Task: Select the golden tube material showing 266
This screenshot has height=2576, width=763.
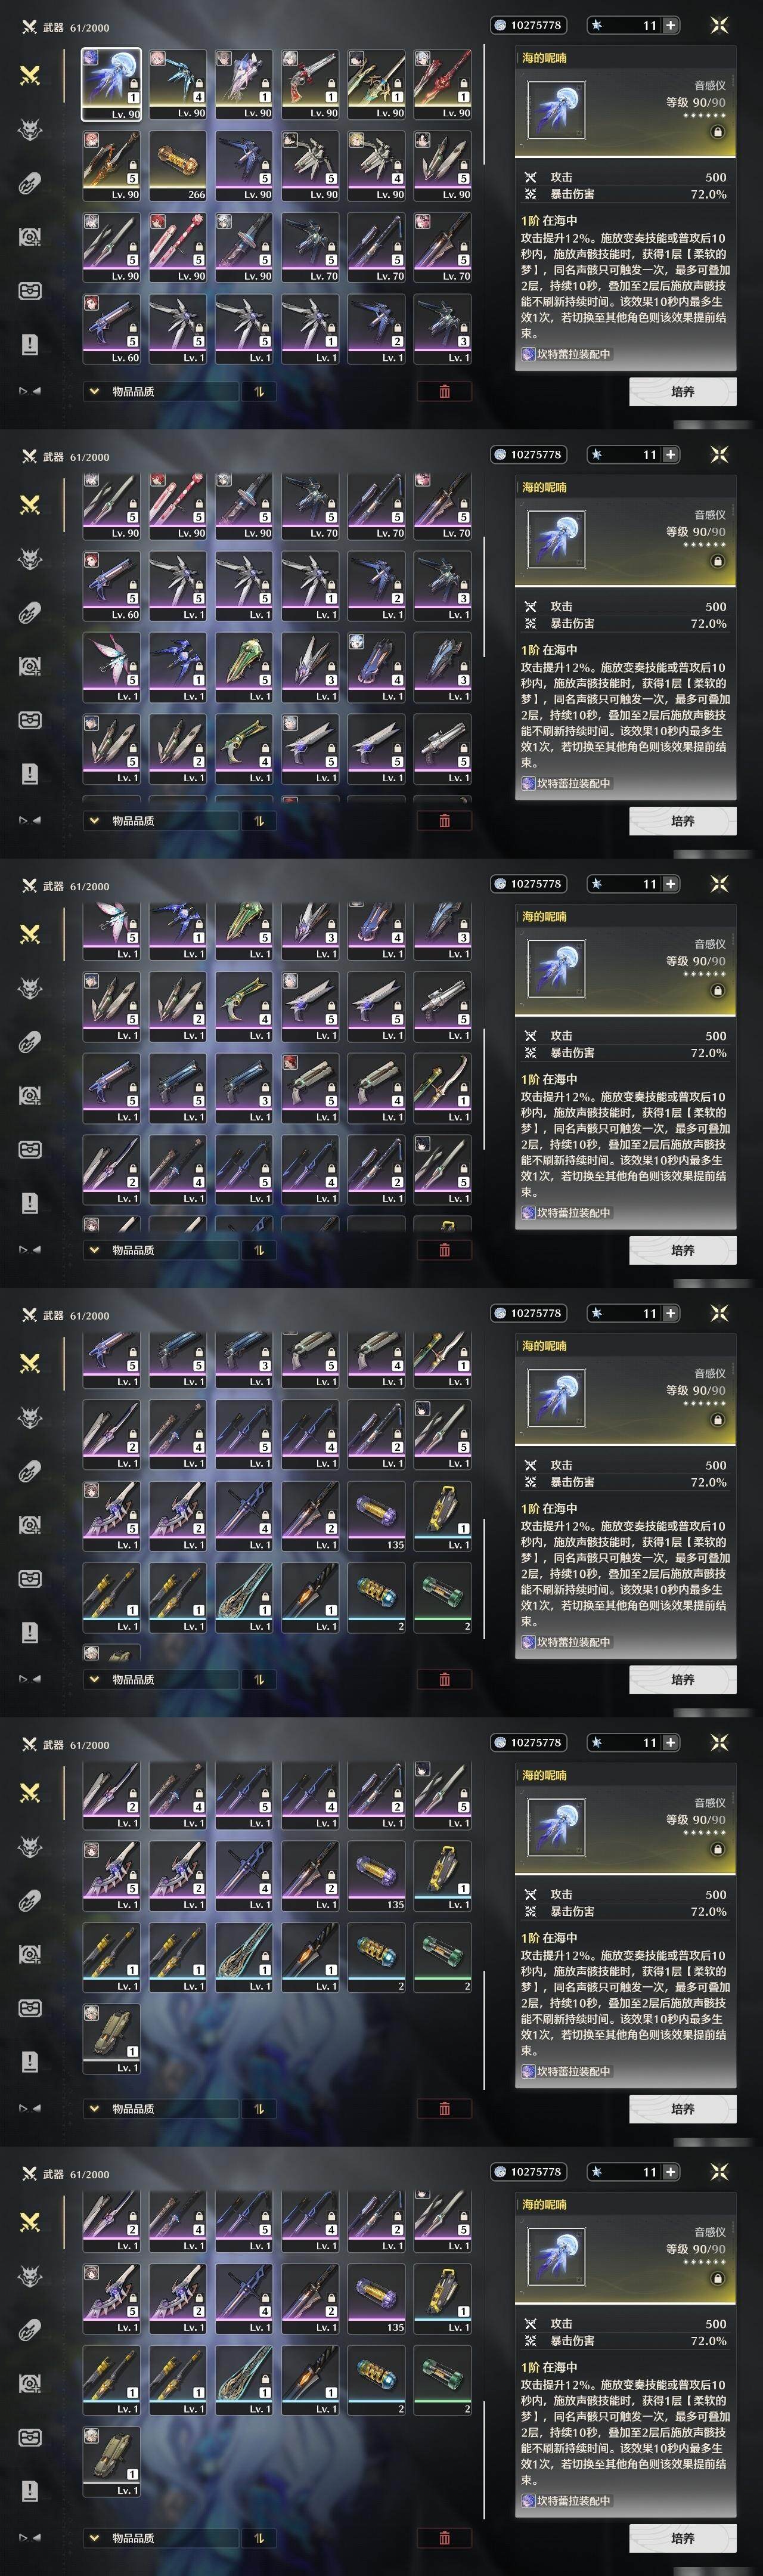Action: 178,166
